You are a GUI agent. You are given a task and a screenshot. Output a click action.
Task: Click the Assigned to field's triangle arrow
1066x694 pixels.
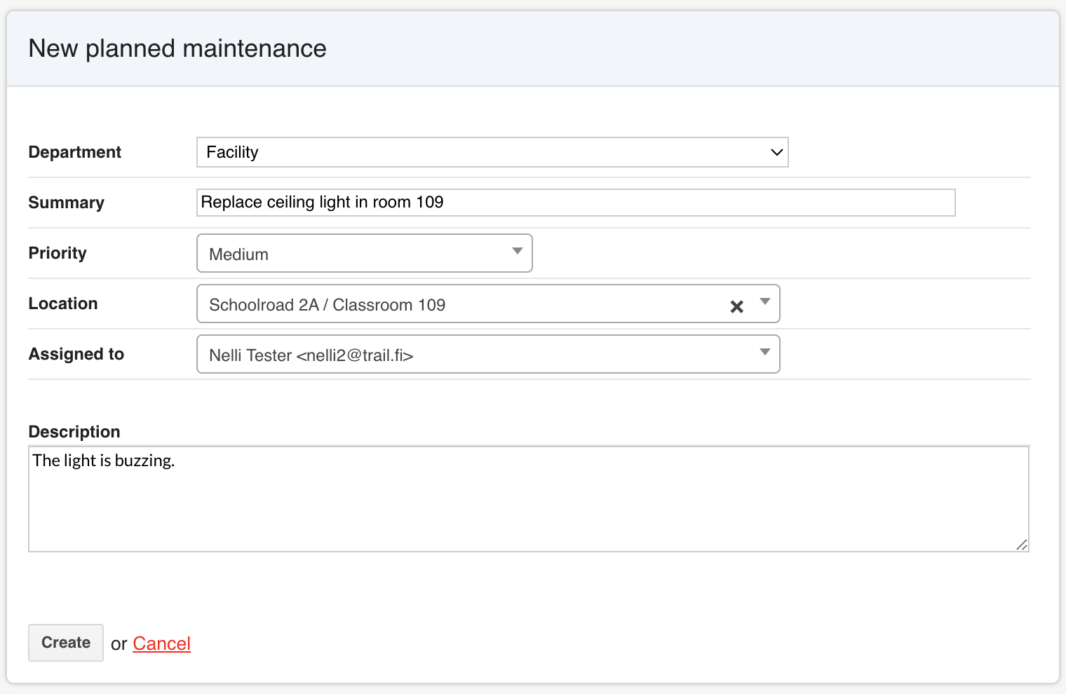765,352
